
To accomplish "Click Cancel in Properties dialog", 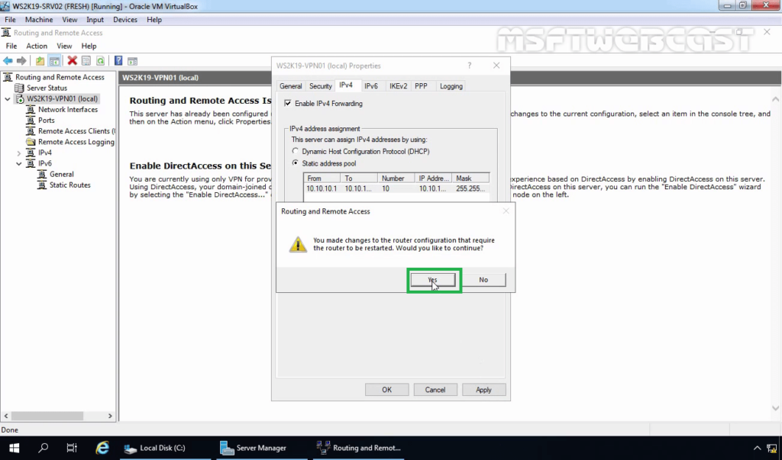I will tap(435, 390).
